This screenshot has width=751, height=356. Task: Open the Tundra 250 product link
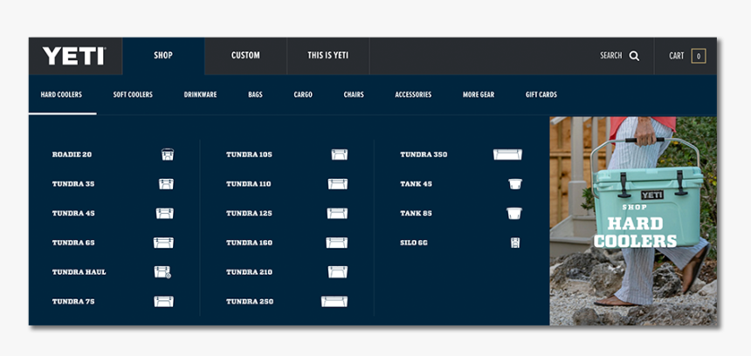click(x=250, y=301)
